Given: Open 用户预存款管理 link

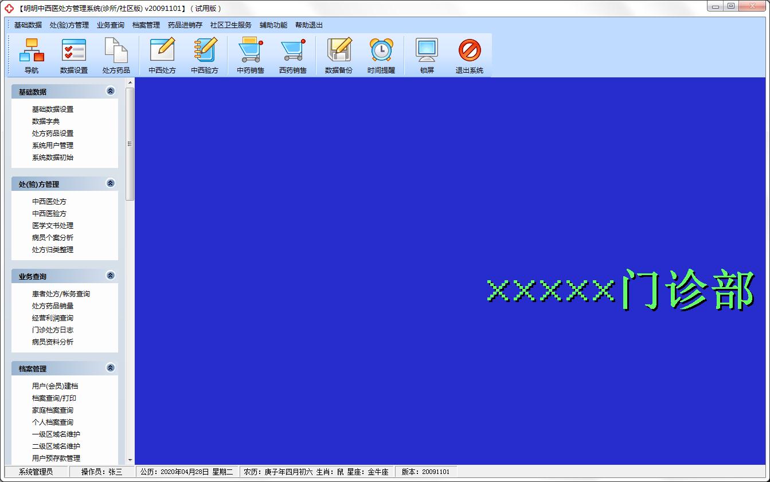Looking at the screenshot, I should tap(56, 459).
